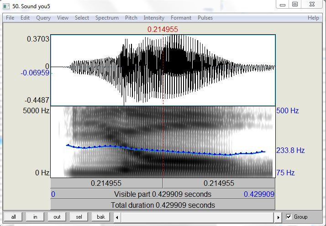
Task: Play the 'Visible part 0.429909 seconds' bar
Action: pos(163,194)
